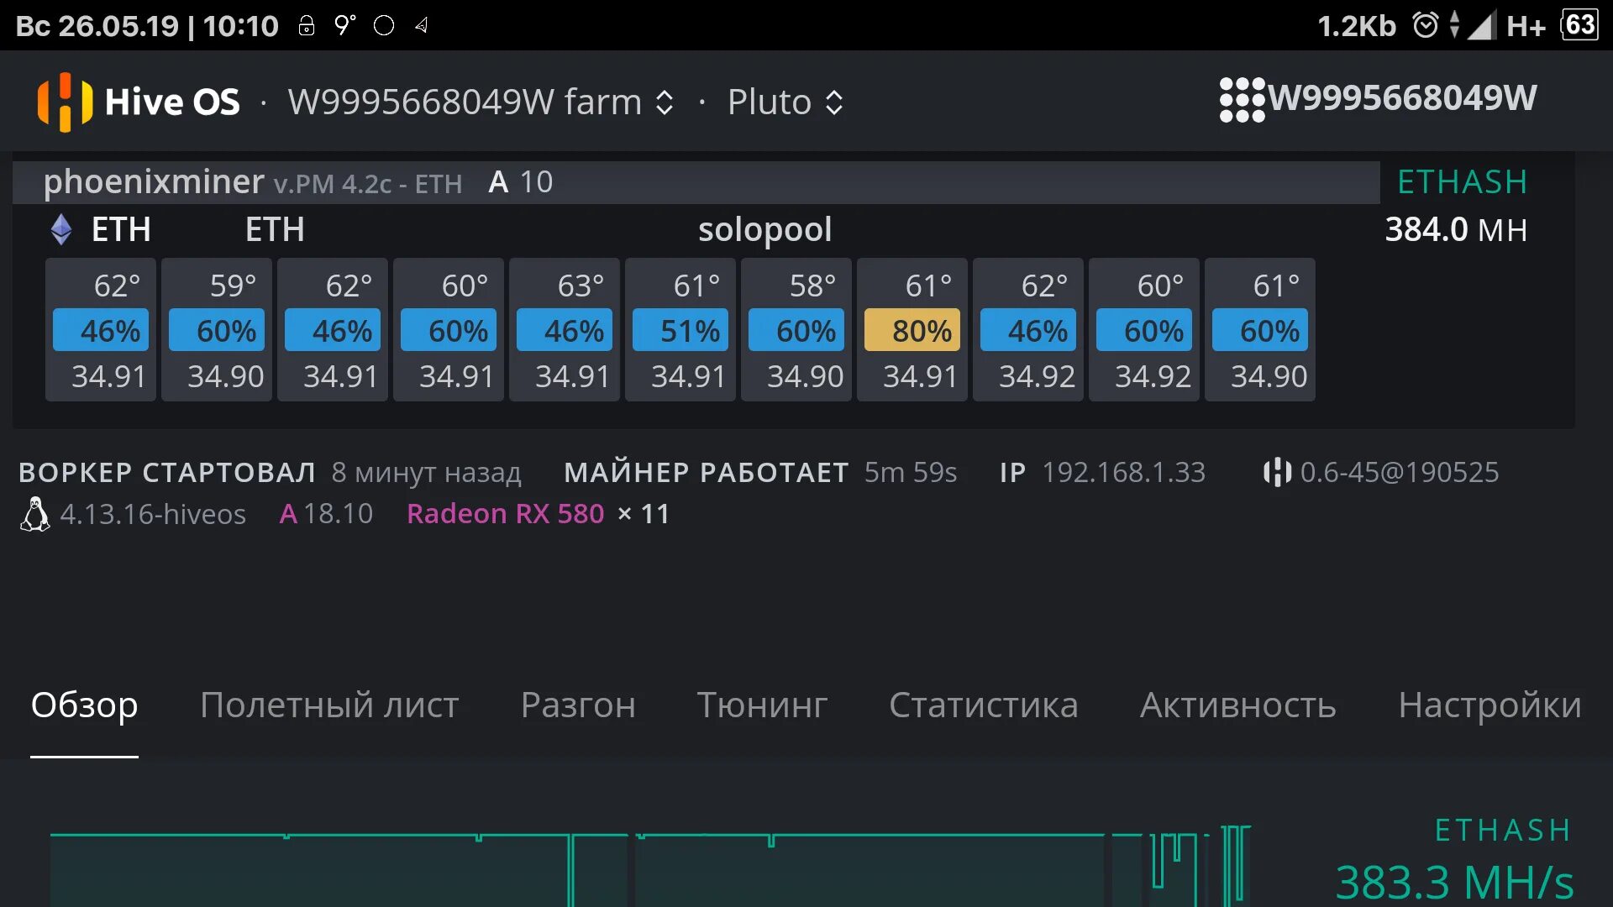Tap the alarm clock status bar icon
Image resolution: width=1613 pixels, height=907 pixels.
[1425, 25]
